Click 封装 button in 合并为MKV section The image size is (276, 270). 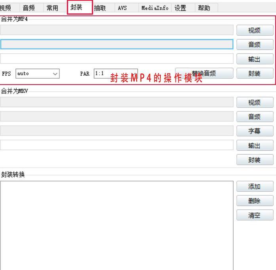[255, 160]
